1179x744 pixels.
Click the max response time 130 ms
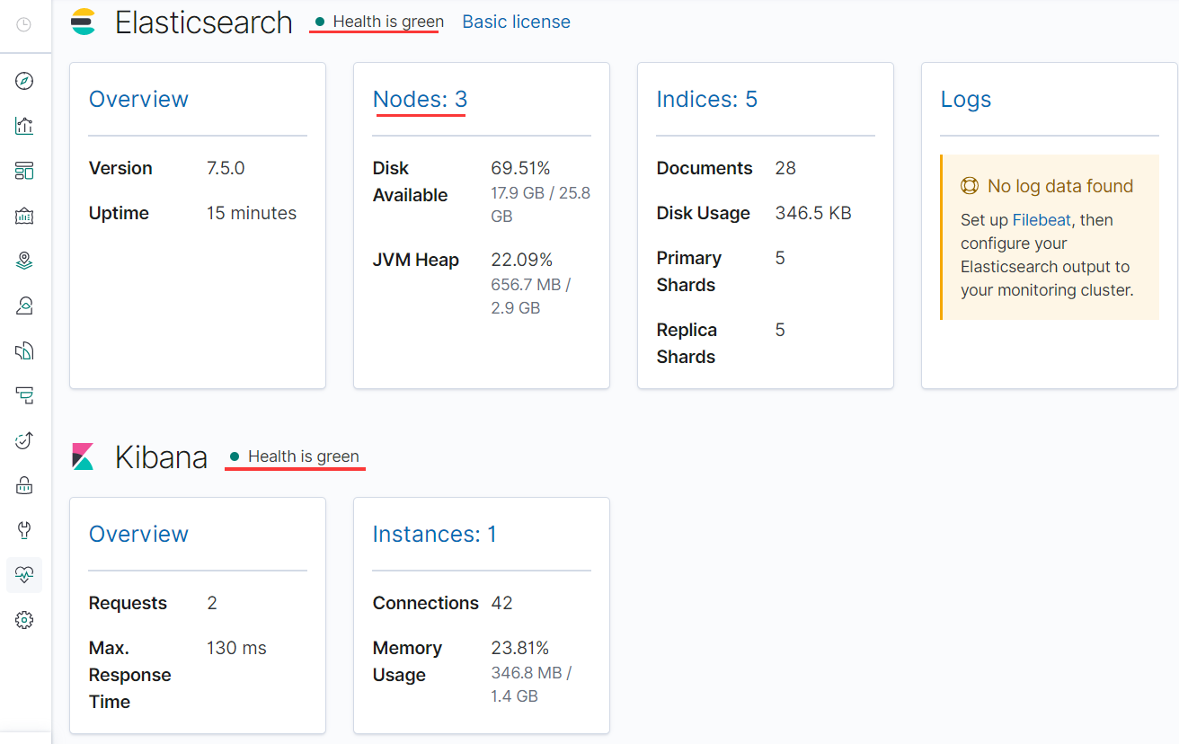click(236, 648)
